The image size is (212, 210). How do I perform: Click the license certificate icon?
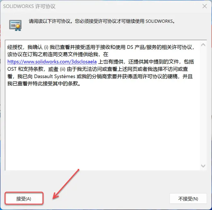click(x=15, y=25)
